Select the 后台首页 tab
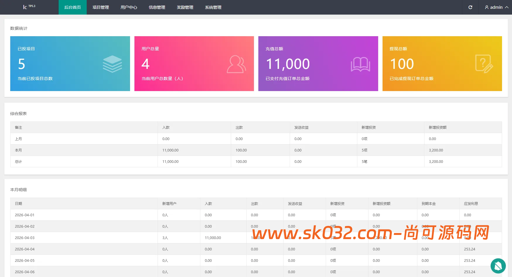 73,7
